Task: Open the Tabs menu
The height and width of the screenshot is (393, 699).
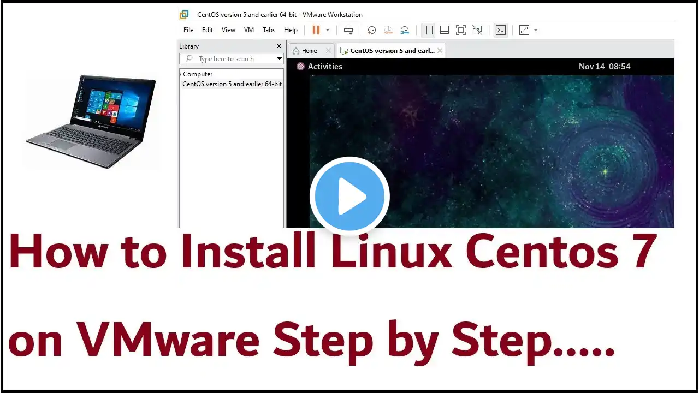Action: tap(269, 30)
